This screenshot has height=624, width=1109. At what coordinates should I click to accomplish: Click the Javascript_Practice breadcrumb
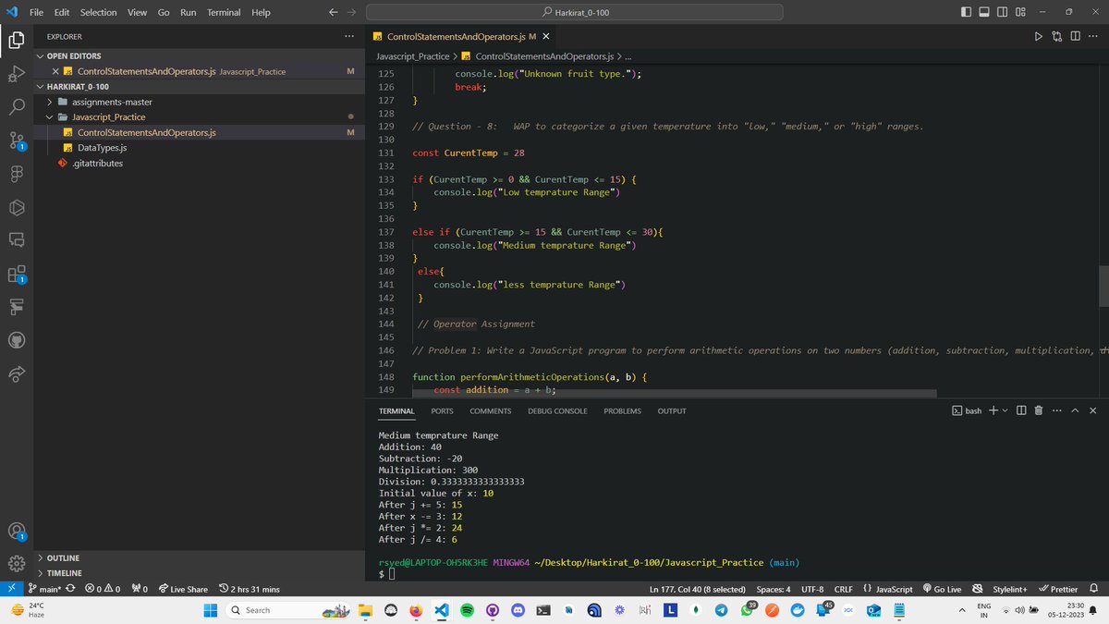[412, 56]
